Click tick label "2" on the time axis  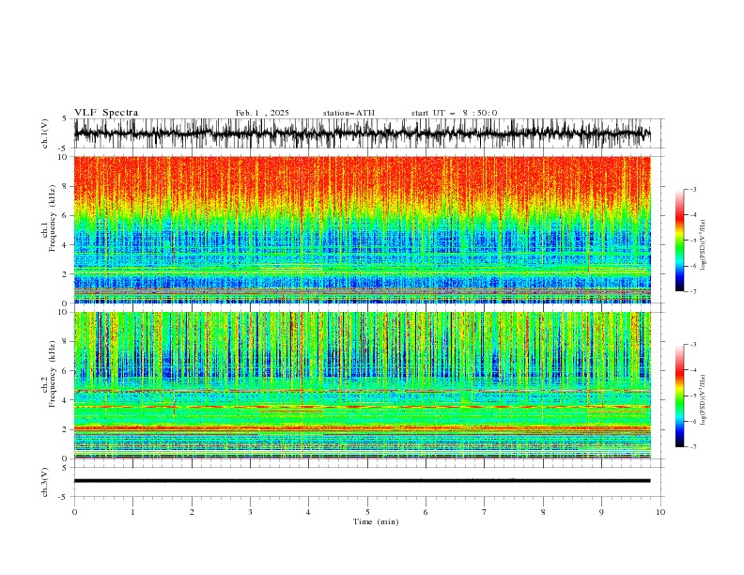point(192,512)
